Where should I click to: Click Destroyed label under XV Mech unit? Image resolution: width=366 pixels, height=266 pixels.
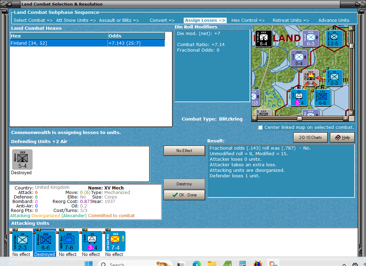point(45,254)
